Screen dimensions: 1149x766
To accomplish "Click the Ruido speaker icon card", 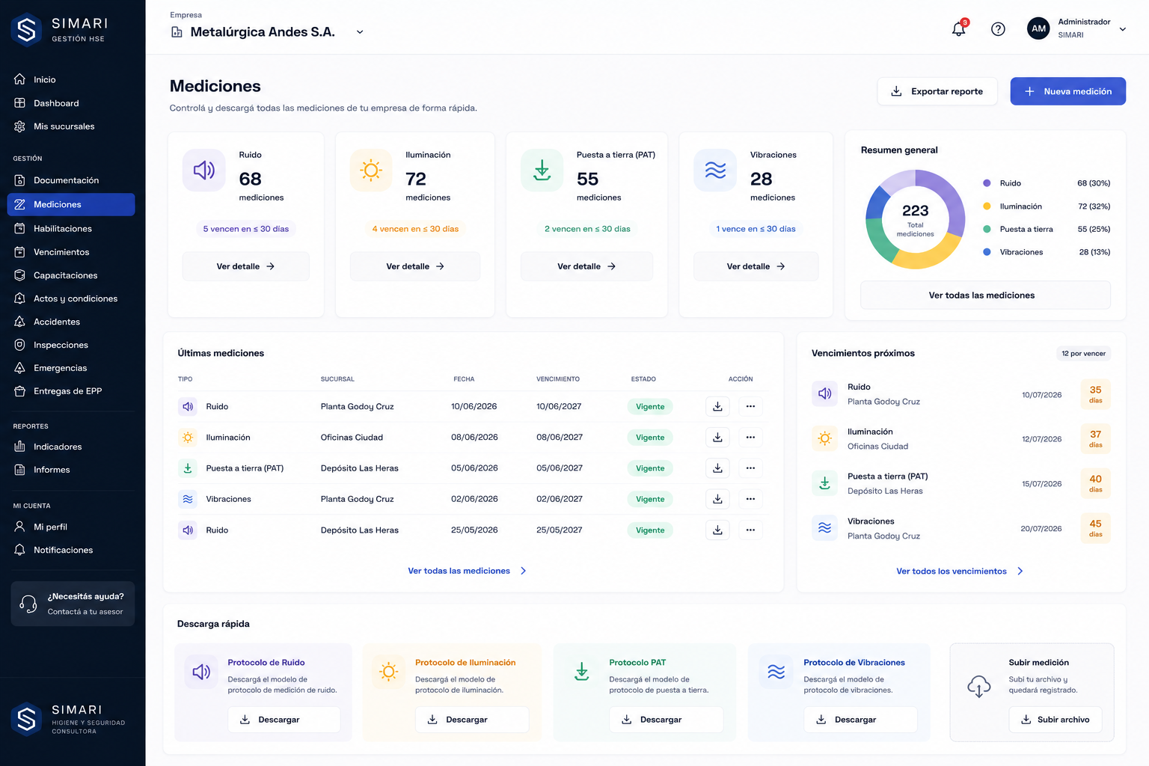I will pos(204,171).
